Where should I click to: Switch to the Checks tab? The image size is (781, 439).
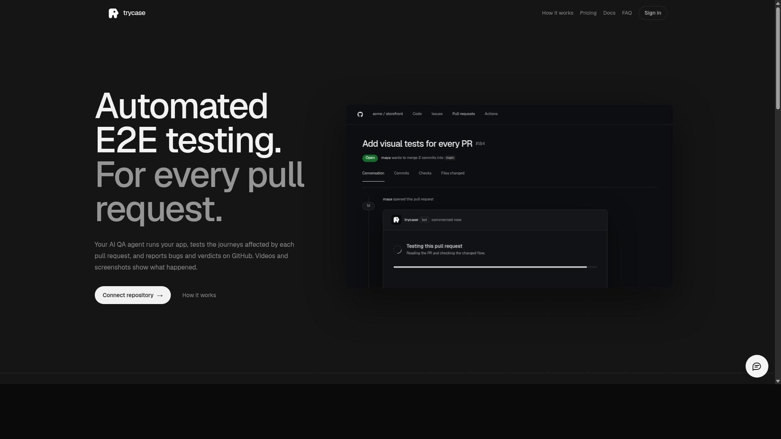point(425,173)
